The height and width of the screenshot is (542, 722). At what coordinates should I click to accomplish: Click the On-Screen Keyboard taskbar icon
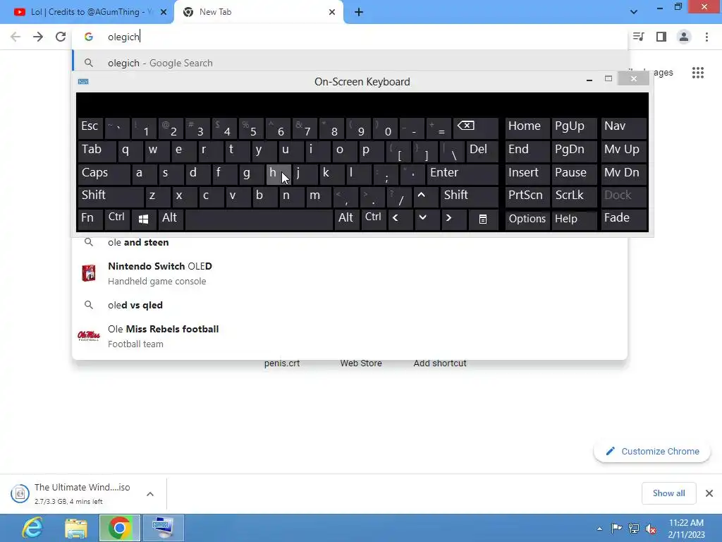click(x=164, y=528)
